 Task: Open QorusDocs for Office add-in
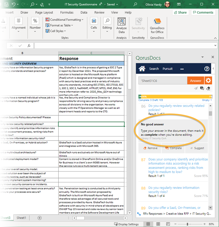pos(157,25)
